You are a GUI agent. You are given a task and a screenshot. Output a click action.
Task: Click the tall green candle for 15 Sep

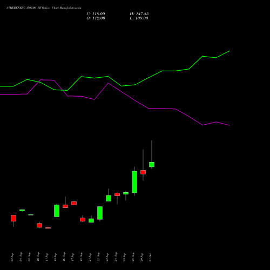point(57,211)
